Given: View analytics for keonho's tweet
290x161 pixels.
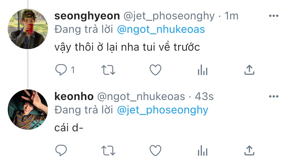Looking at the screenshot, I should pyautogui.click(x=203, y=150).
